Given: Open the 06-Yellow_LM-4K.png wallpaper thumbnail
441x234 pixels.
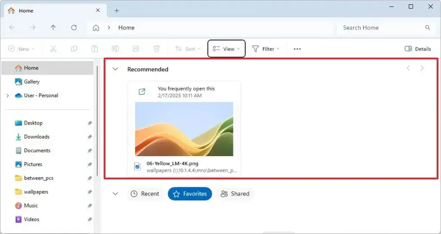Looking at the screenshot, I should coord(184,129).
